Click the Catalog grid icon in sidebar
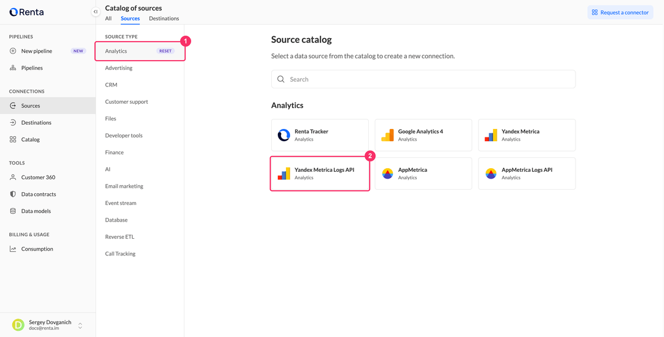The height and width of the screenshot is (337, 664). tap(13, 139)
